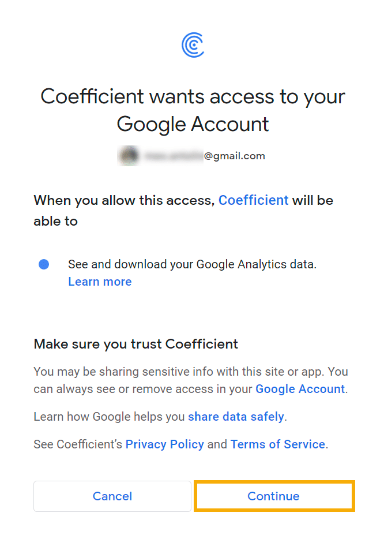Continue to grant Coefficient access

click(274, 496)
